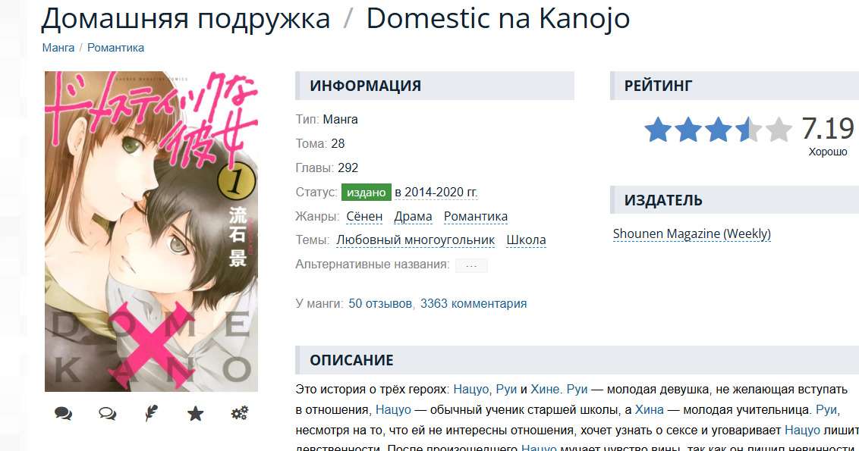Click the half-filled fourth rating star
Viewport: 859px width, 451px height.
[748, 130]
